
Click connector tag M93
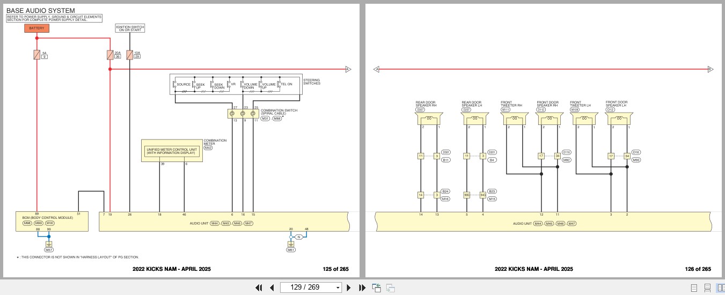(636, 160)
